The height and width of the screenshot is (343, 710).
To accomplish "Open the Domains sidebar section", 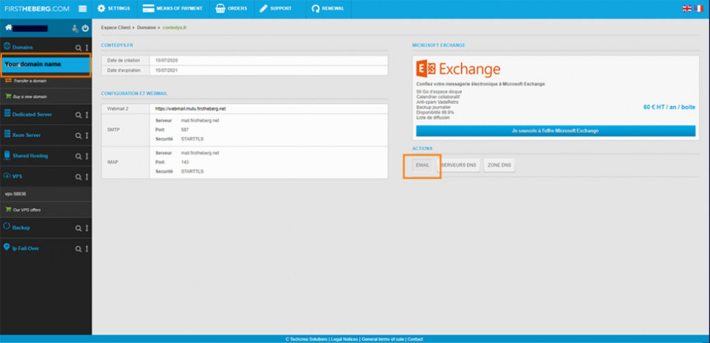I will (x=22, y=47).
